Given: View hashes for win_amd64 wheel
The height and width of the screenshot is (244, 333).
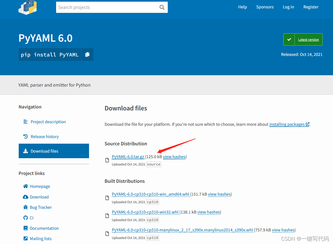Looking at the screenshot, I should pos(219,194).
